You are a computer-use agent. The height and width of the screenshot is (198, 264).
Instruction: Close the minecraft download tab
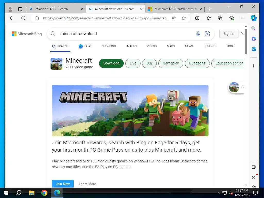point(142,9)
